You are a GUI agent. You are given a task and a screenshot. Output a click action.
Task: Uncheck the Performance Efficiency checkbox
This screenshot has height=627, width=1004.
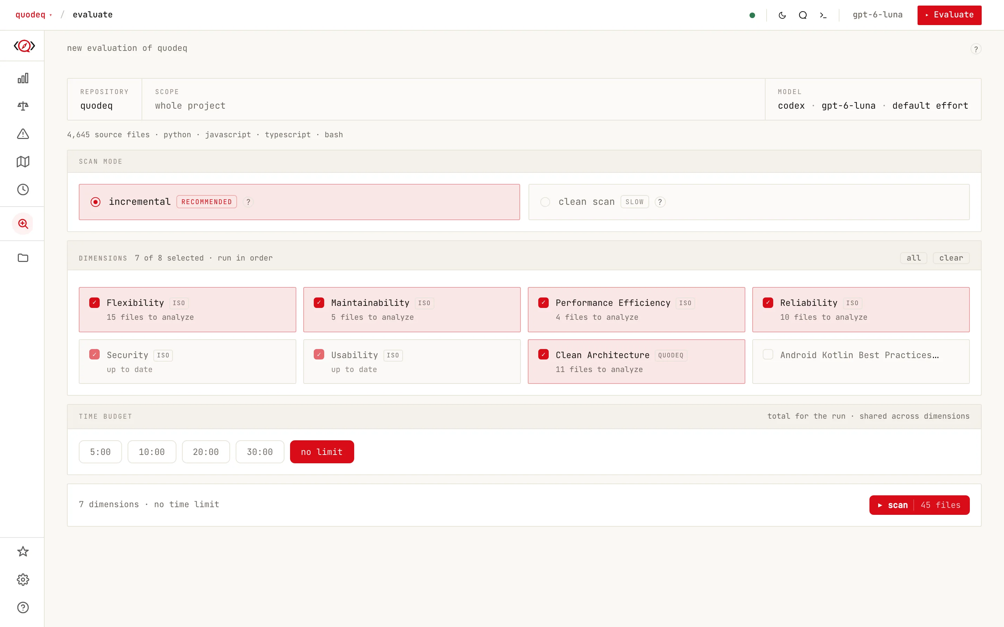(x=543, y=302)
